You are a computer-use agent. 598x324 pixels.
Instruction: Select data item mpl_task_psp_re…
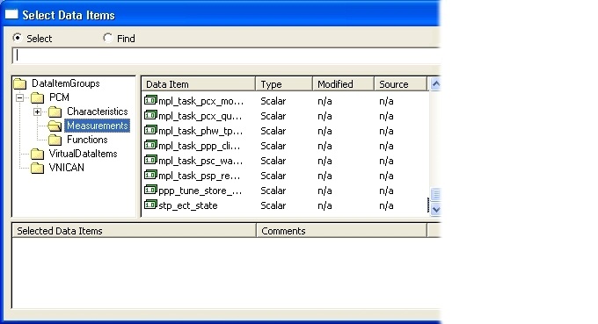[x=199, y=176]
